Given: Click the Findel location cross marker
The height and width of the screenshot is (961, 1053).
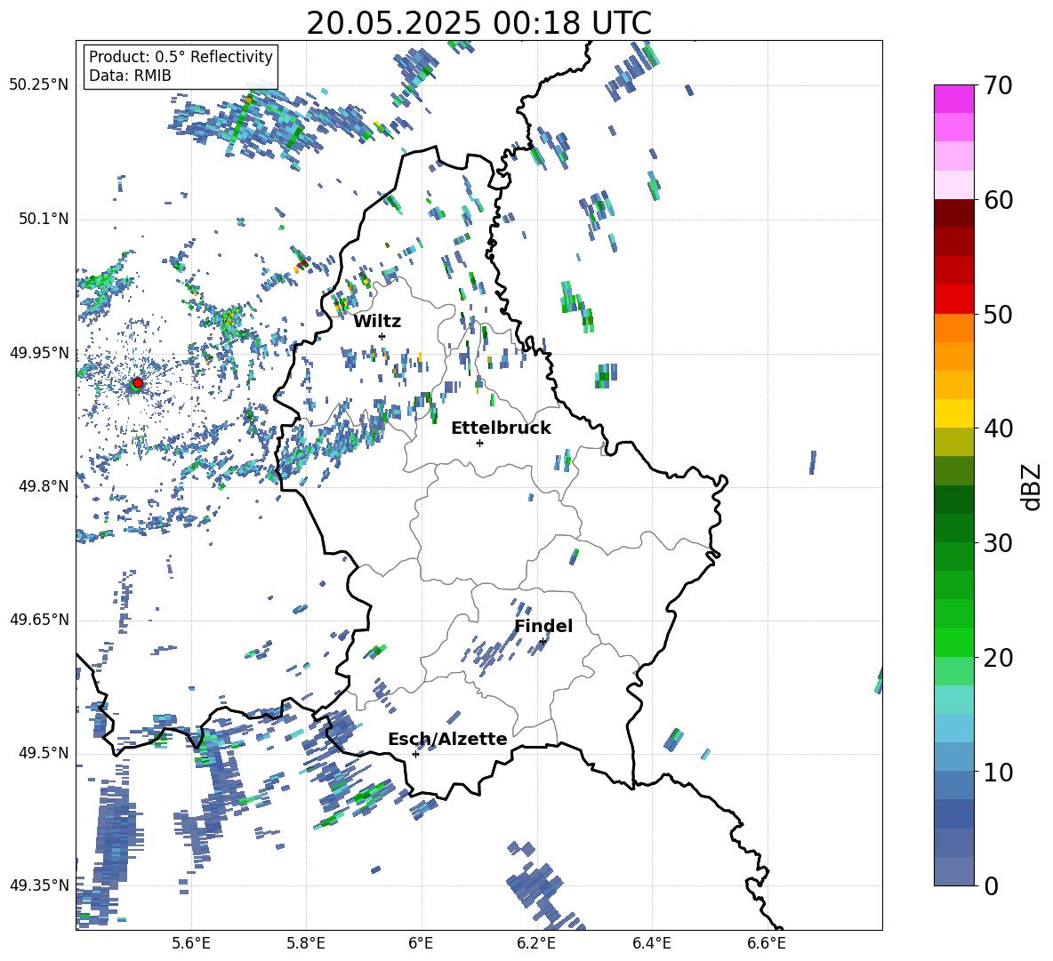Looking at the screenshot, I should [x=543, y=642].
